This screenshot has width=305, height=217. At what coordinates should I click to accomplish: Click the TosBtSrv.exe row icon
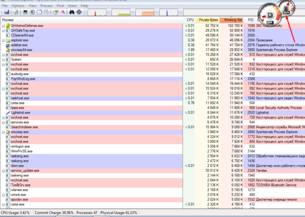tap(8, 185)
